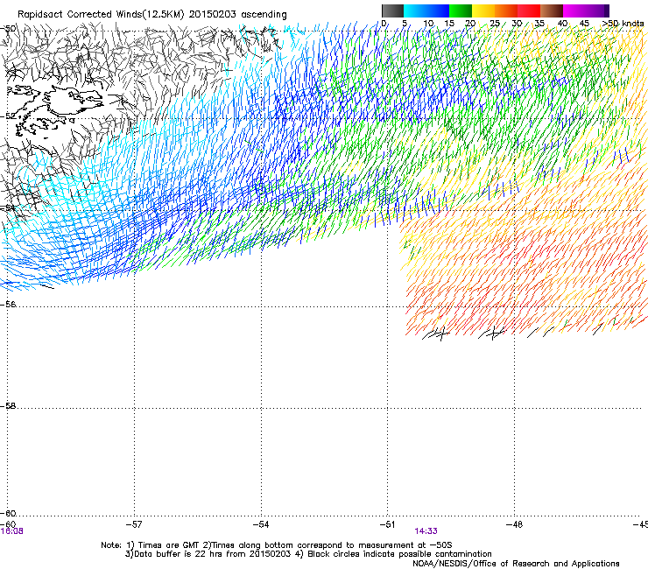648x569 pixels.
Task: Click the blue 10-15 knots legend segment
Action: click(438, 11)
